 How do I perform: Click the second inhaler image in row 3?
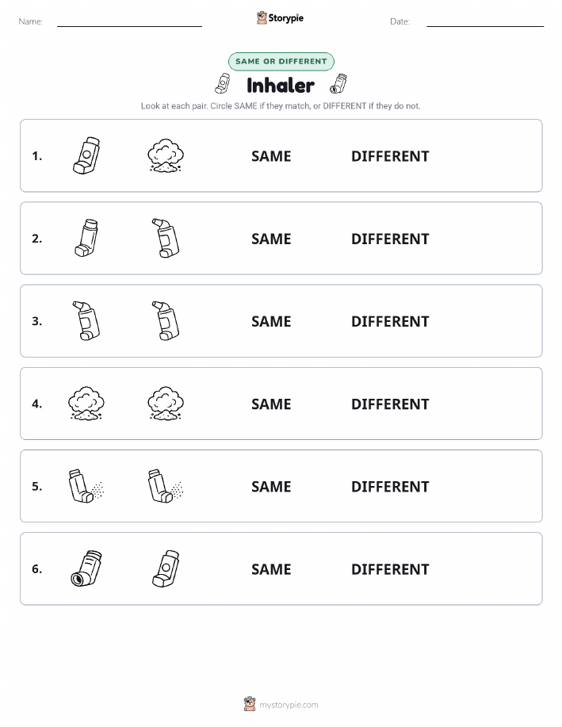(166, 320)
